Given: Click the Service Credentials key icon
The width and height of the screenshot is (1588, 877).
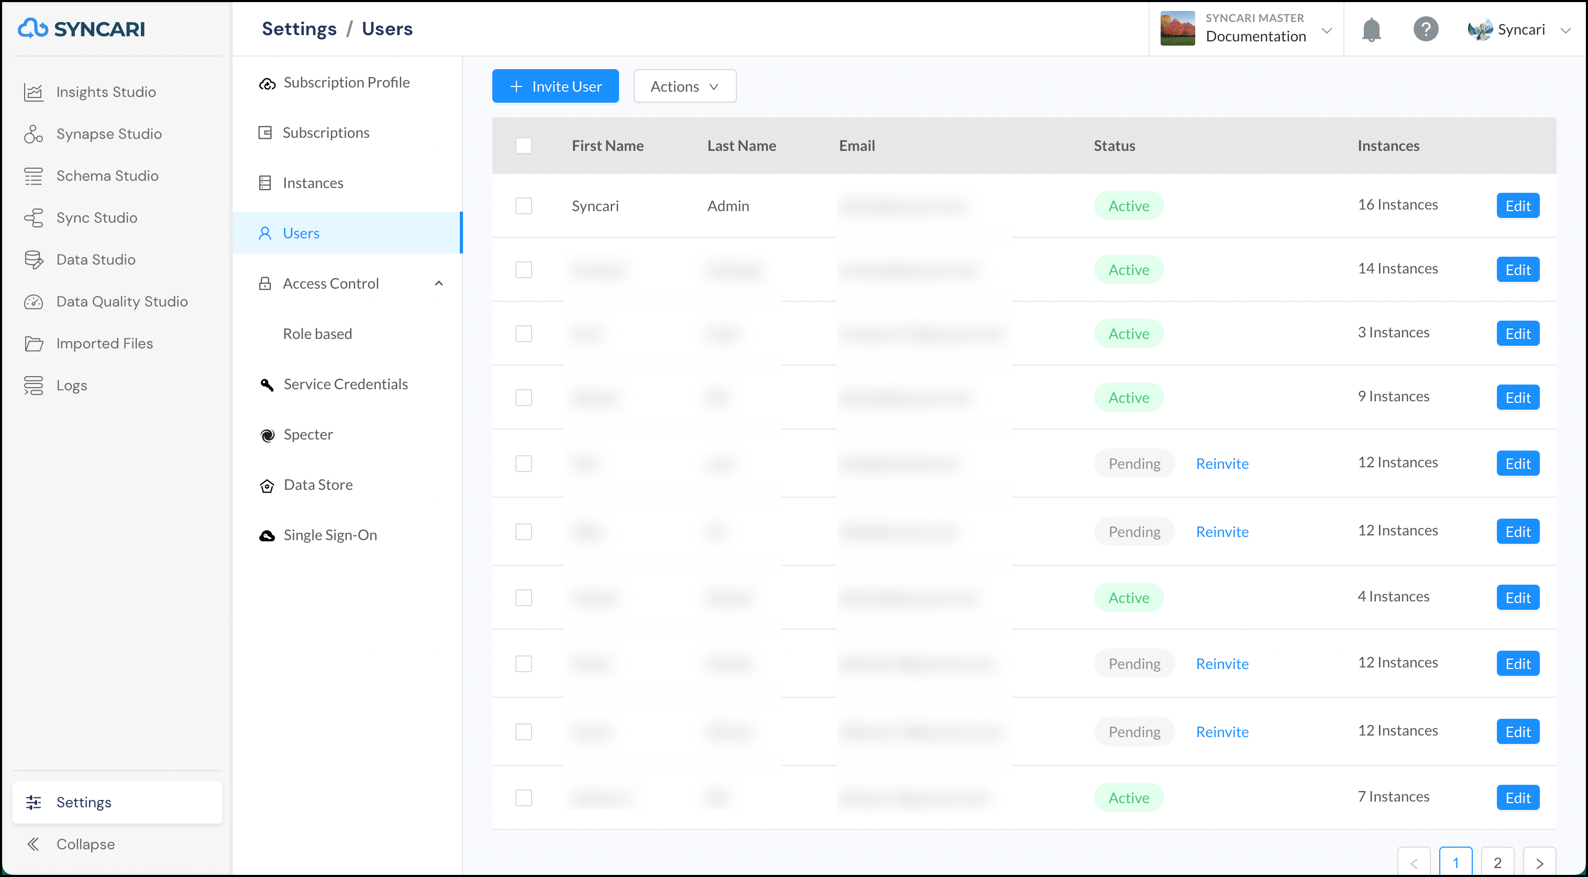Looking at the screenshot, I should tap(267, 385).
